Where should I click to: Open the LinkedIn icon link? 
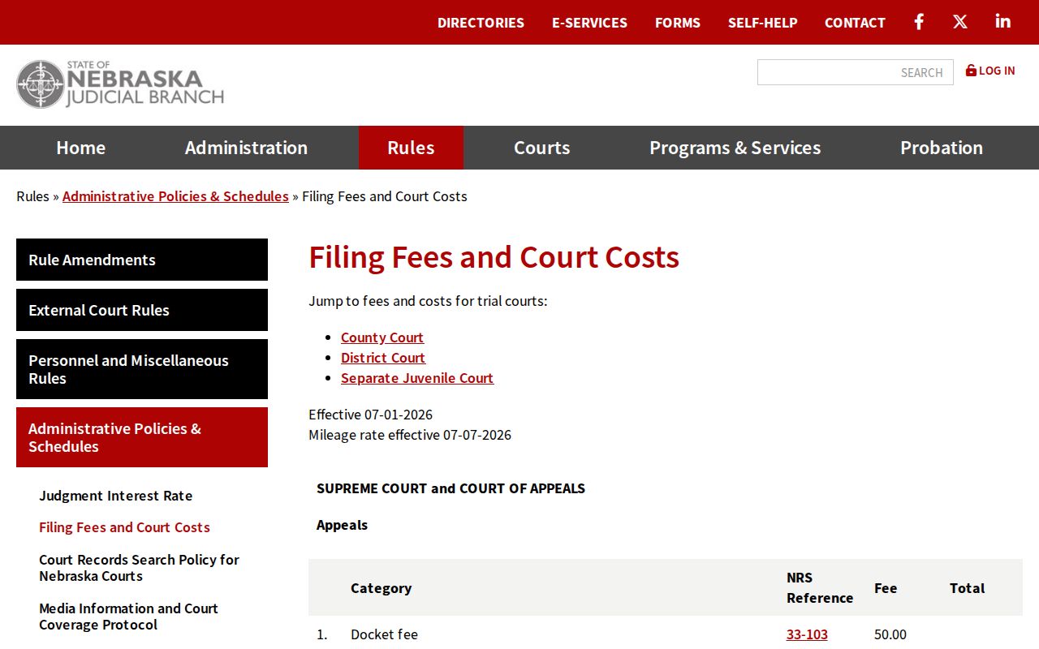[x=1003, y=22]
